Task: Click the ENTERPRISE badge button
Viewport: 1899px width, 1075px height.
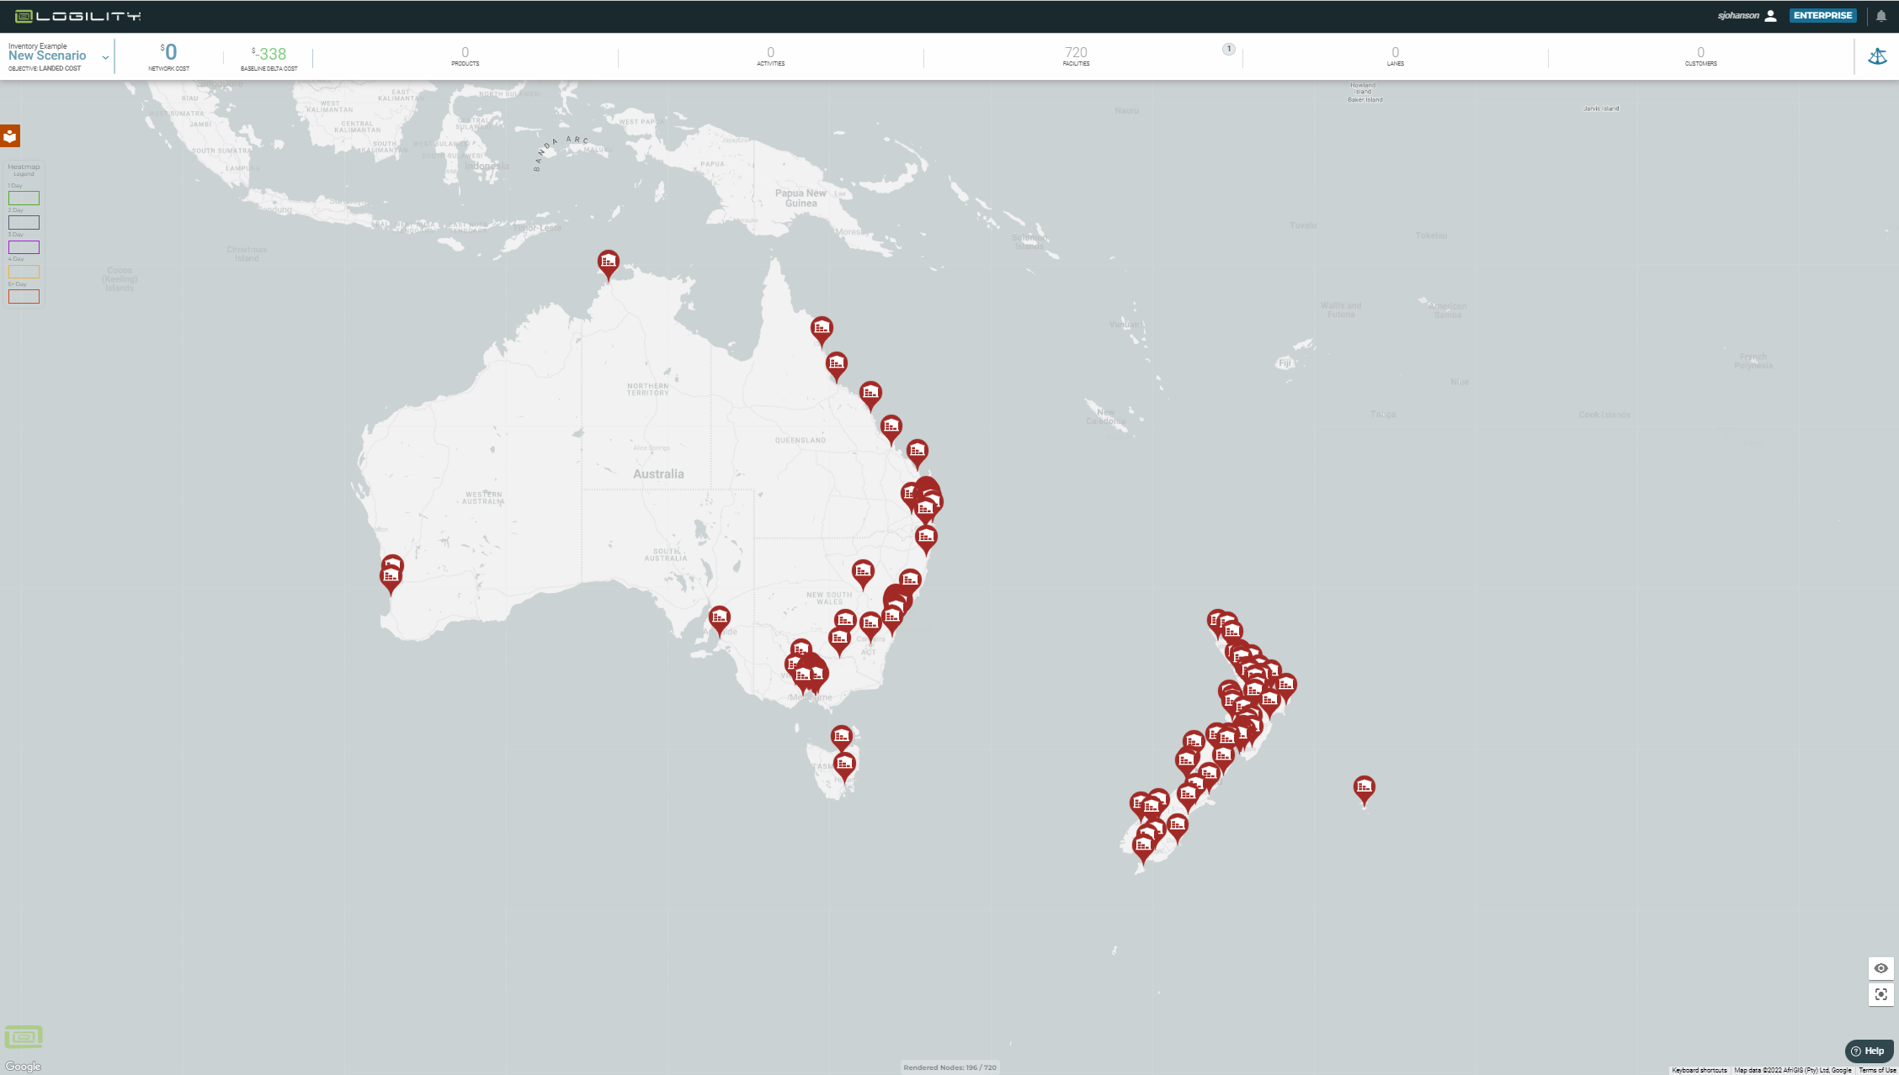Action: (x=1822, y=16)
